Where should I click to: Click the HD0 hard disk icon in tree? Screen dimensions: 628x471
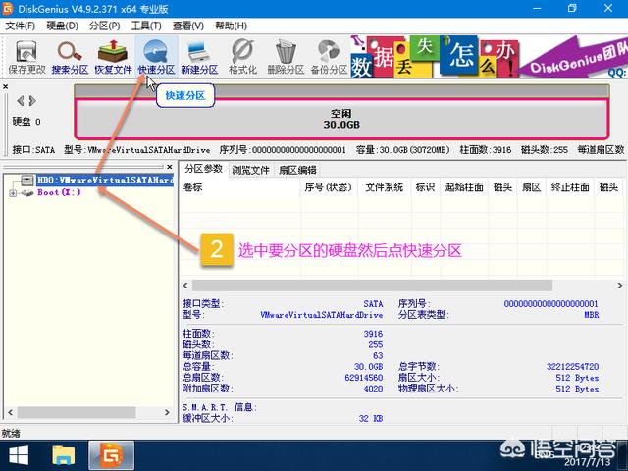(x=27, y=181)
